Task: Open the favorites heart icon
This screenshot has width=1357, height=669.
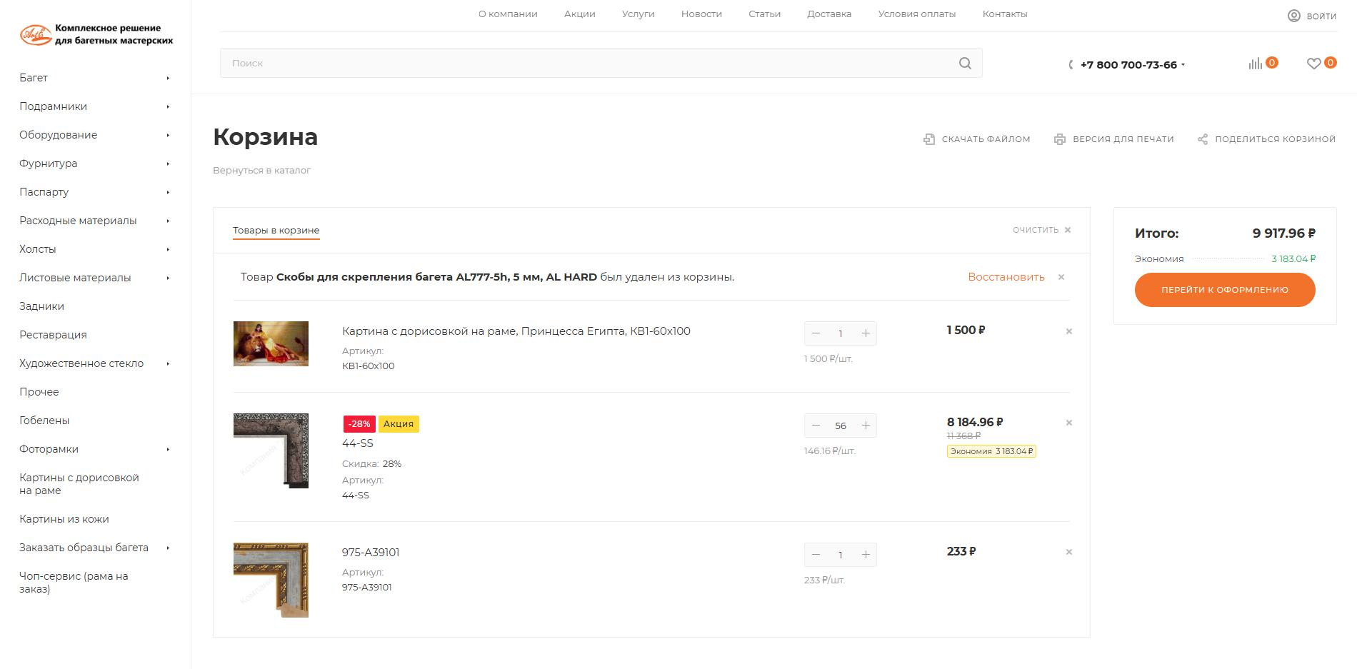Action: coord(1313,64)
